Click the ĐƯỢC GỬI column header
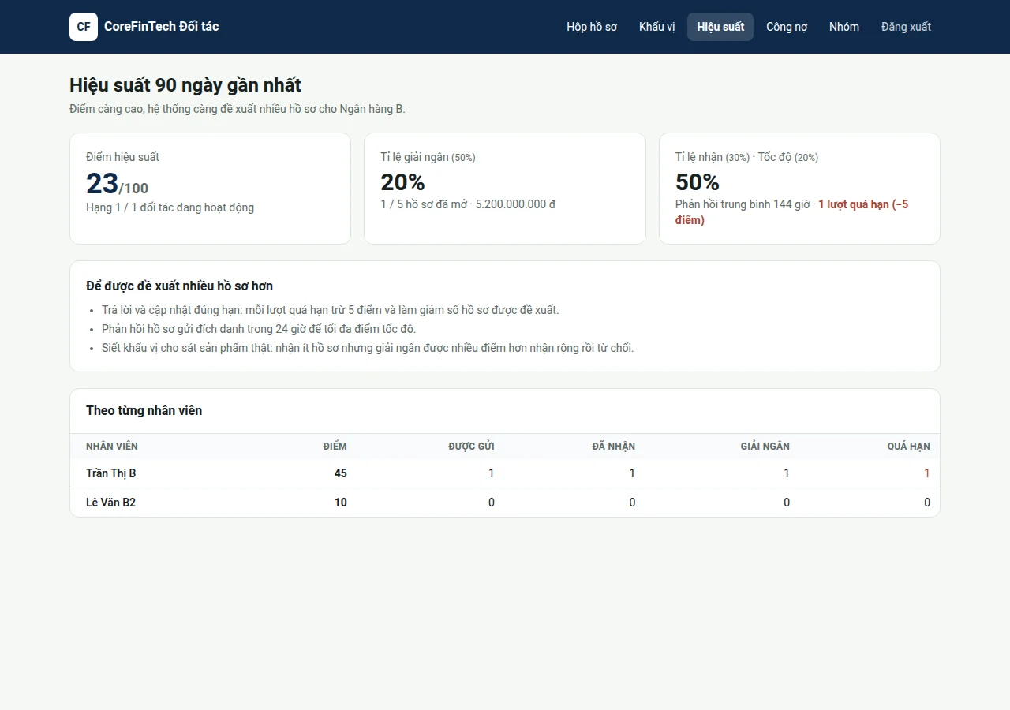This screenshot has height=710, width=1010. [472, 447]
